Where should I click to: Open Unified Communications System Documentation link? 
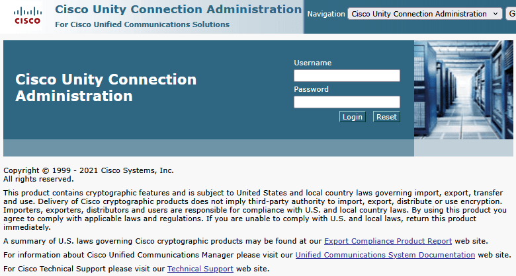click(385, 255)
